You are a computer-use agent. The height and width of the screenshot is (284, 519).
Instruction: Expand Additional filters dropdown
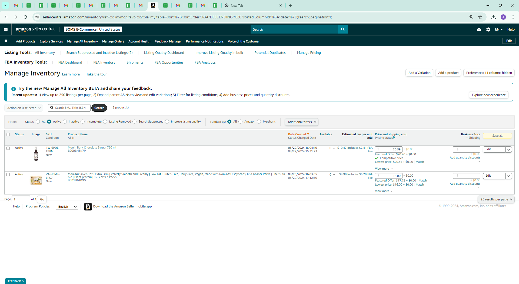pyautogui.click(x=302, y=122)
